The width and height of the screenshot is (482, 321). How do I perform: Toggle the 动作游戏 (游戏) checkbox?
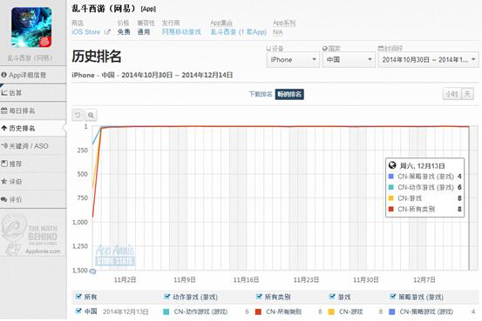point(167,297)
